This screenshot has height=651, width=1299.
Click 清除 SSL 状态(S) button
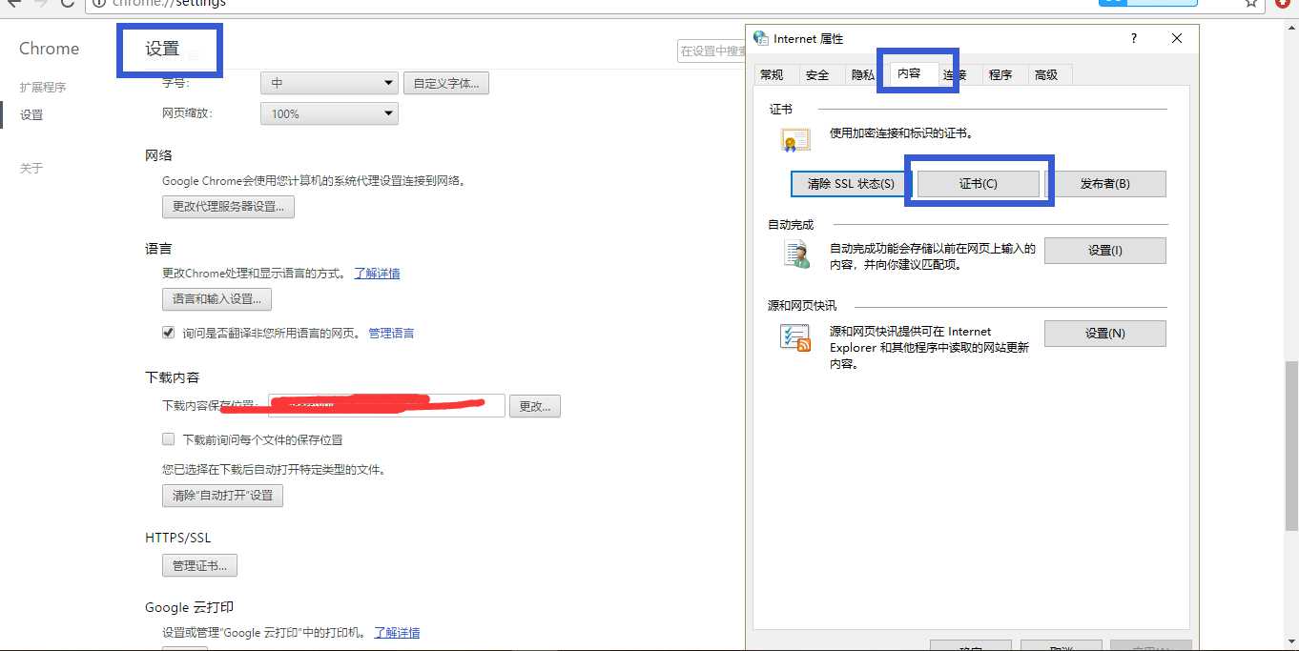[x=851, y=184]
